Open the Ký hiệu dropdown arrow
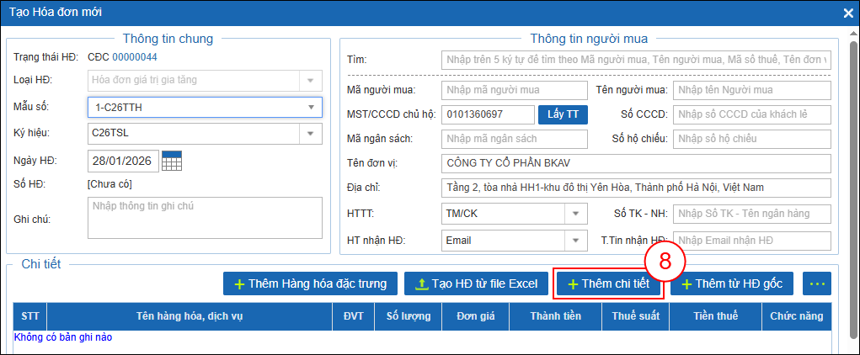The height and width of the screenshot is (355, 860). [311, 133]
